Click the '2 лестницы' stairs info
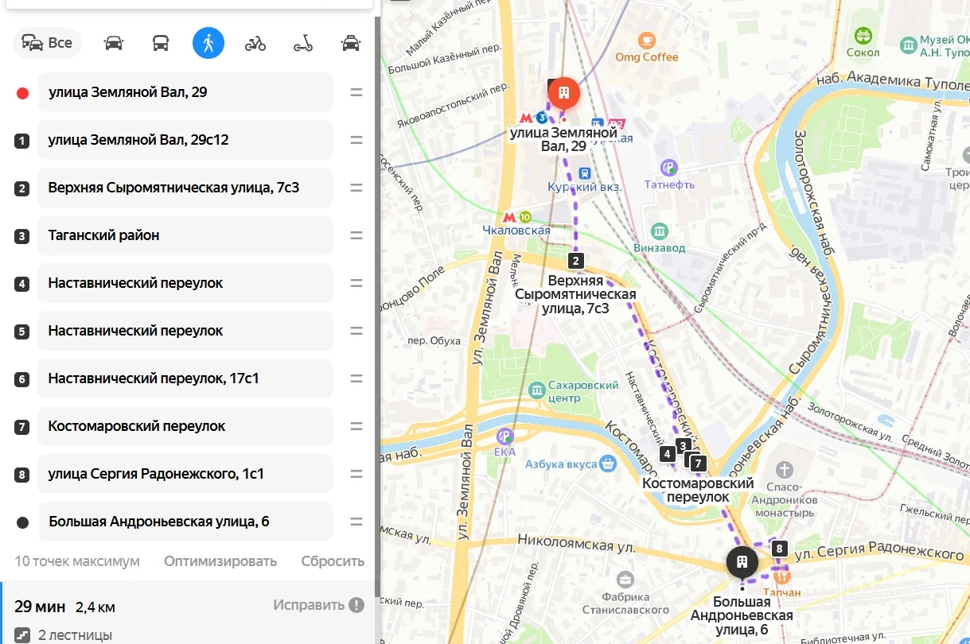970x644 pixels. (64, 635)
